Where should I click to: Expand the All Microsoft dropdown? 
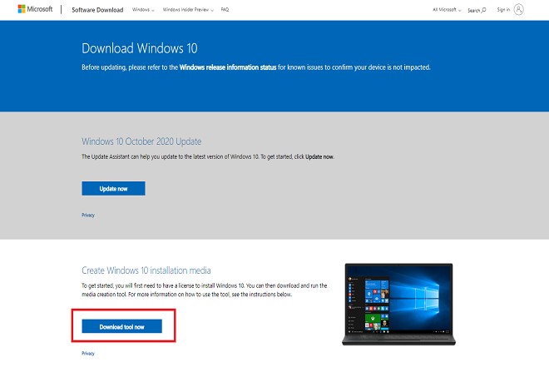pos(447,10)
